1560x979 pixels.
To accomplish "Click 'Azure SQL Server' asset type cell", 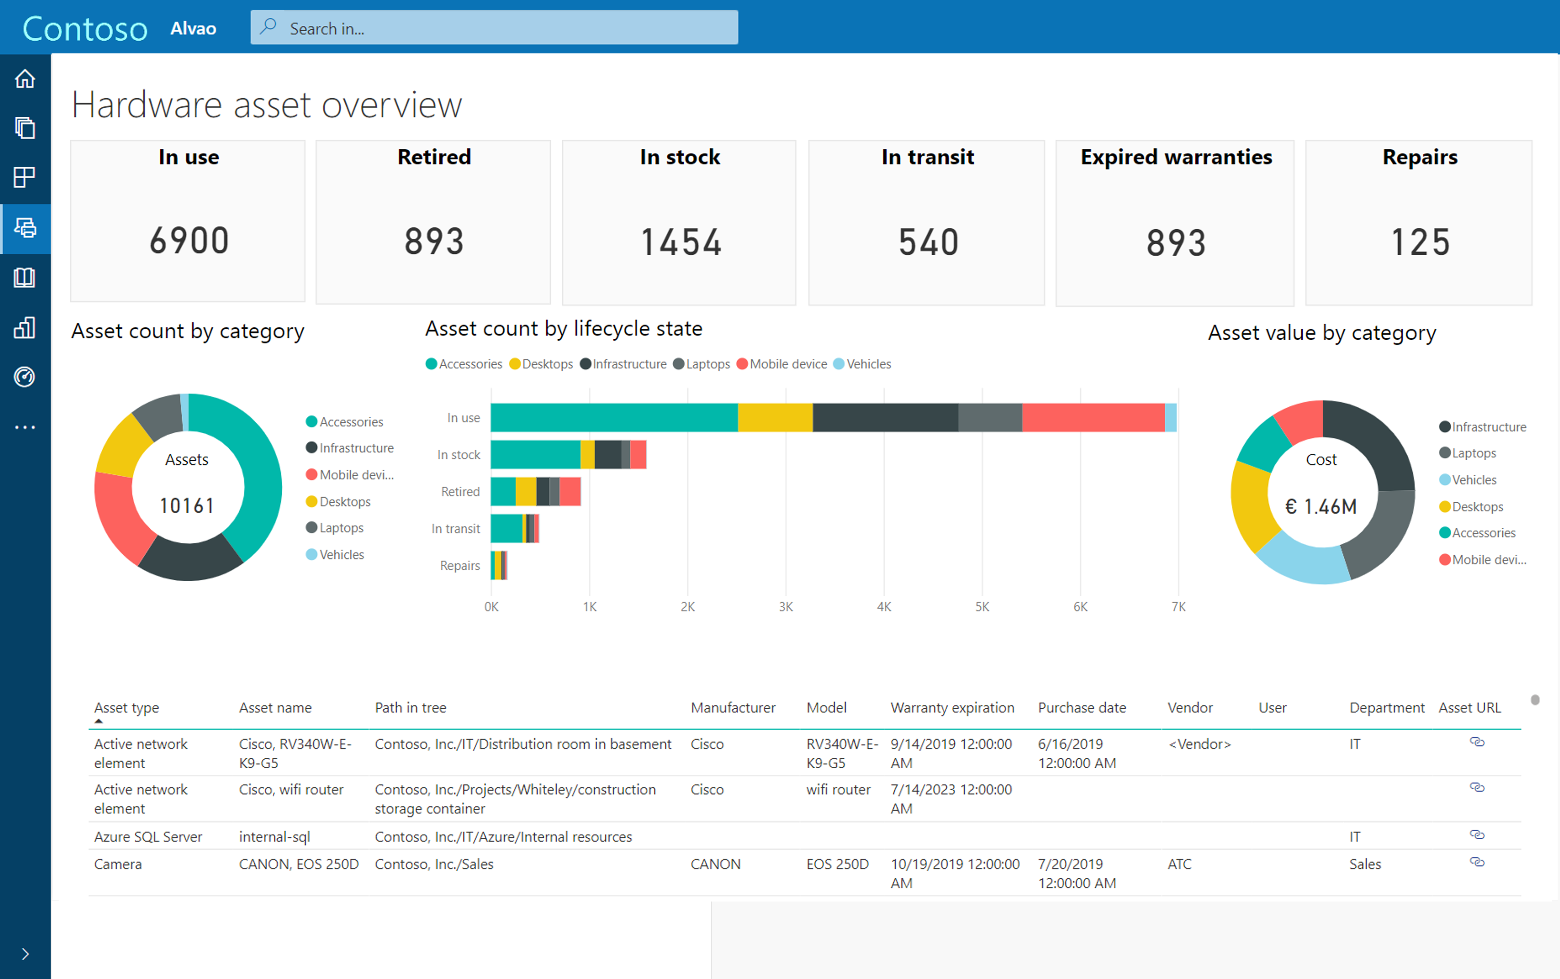I will (148, 837).
